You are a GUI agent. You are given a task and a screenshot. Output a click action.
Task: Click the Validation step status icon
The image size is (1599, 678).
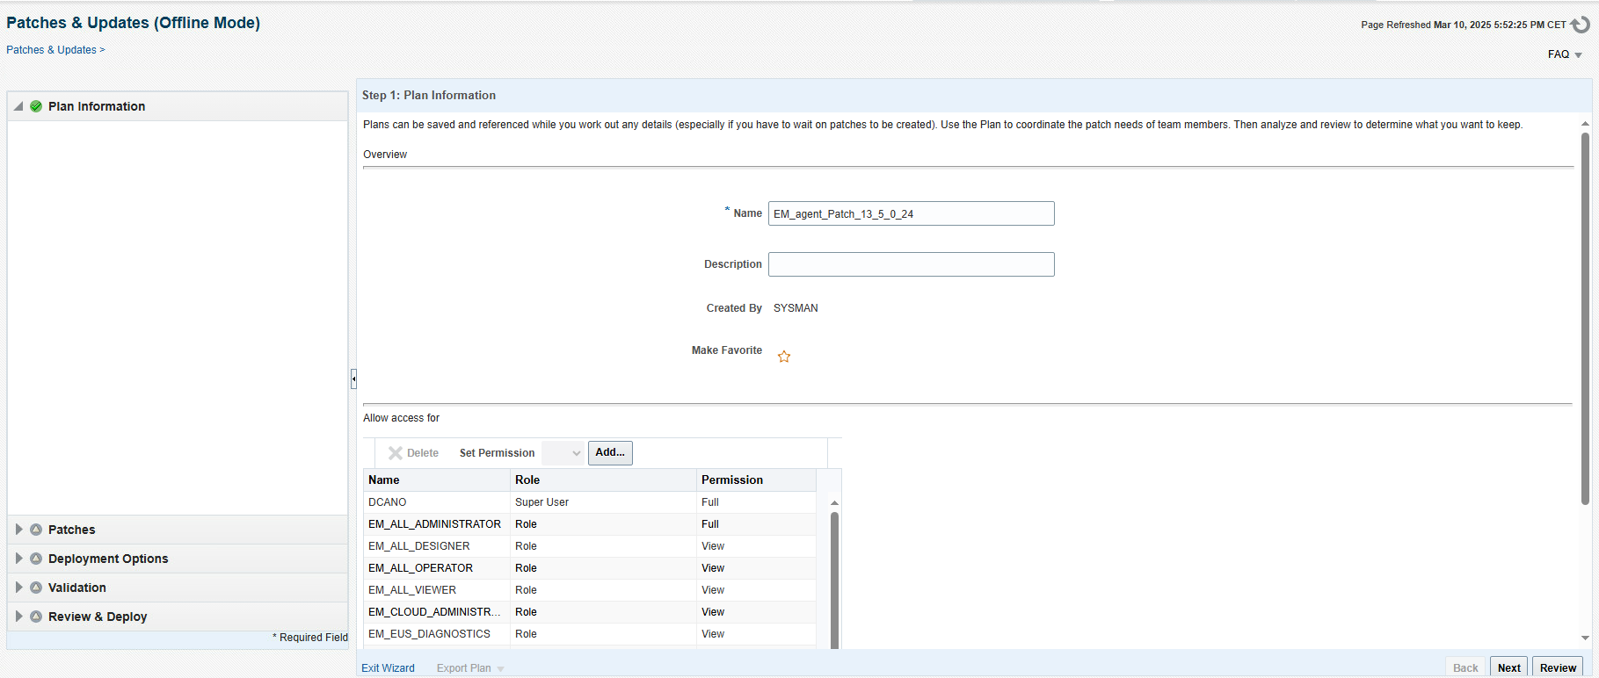click(x=36, y=588)
